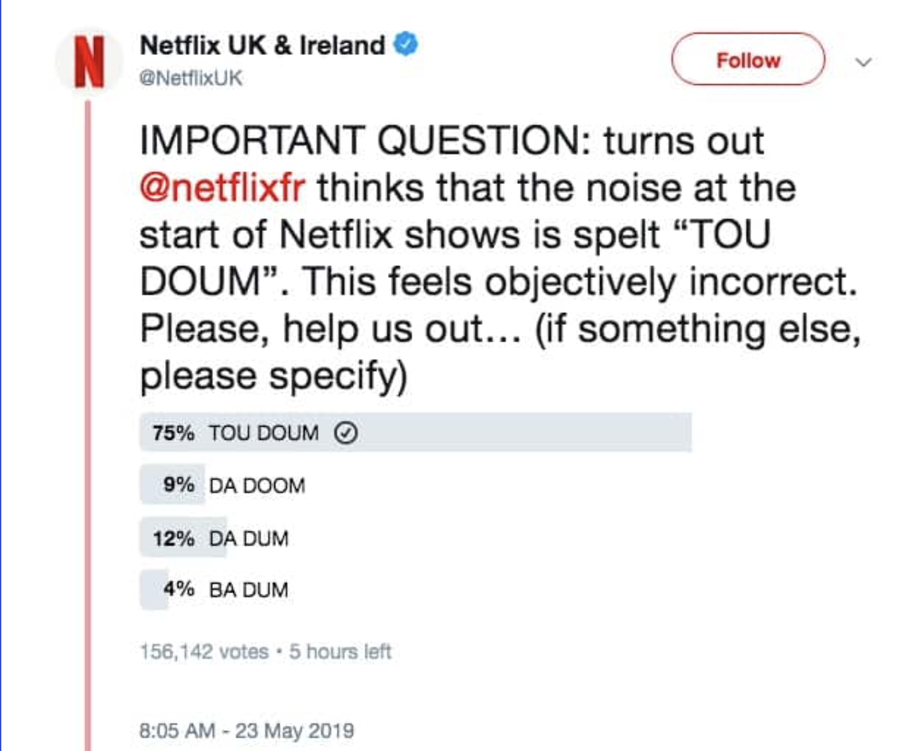Viewport: 919px width, 751px height.
Task: Pick the BA DUM poll option
Action: point(249,590)
